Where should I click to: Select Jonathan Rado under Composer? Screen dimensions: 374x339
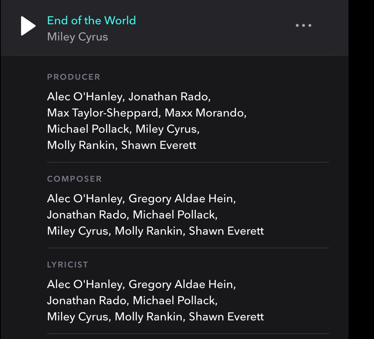(87, 215)
